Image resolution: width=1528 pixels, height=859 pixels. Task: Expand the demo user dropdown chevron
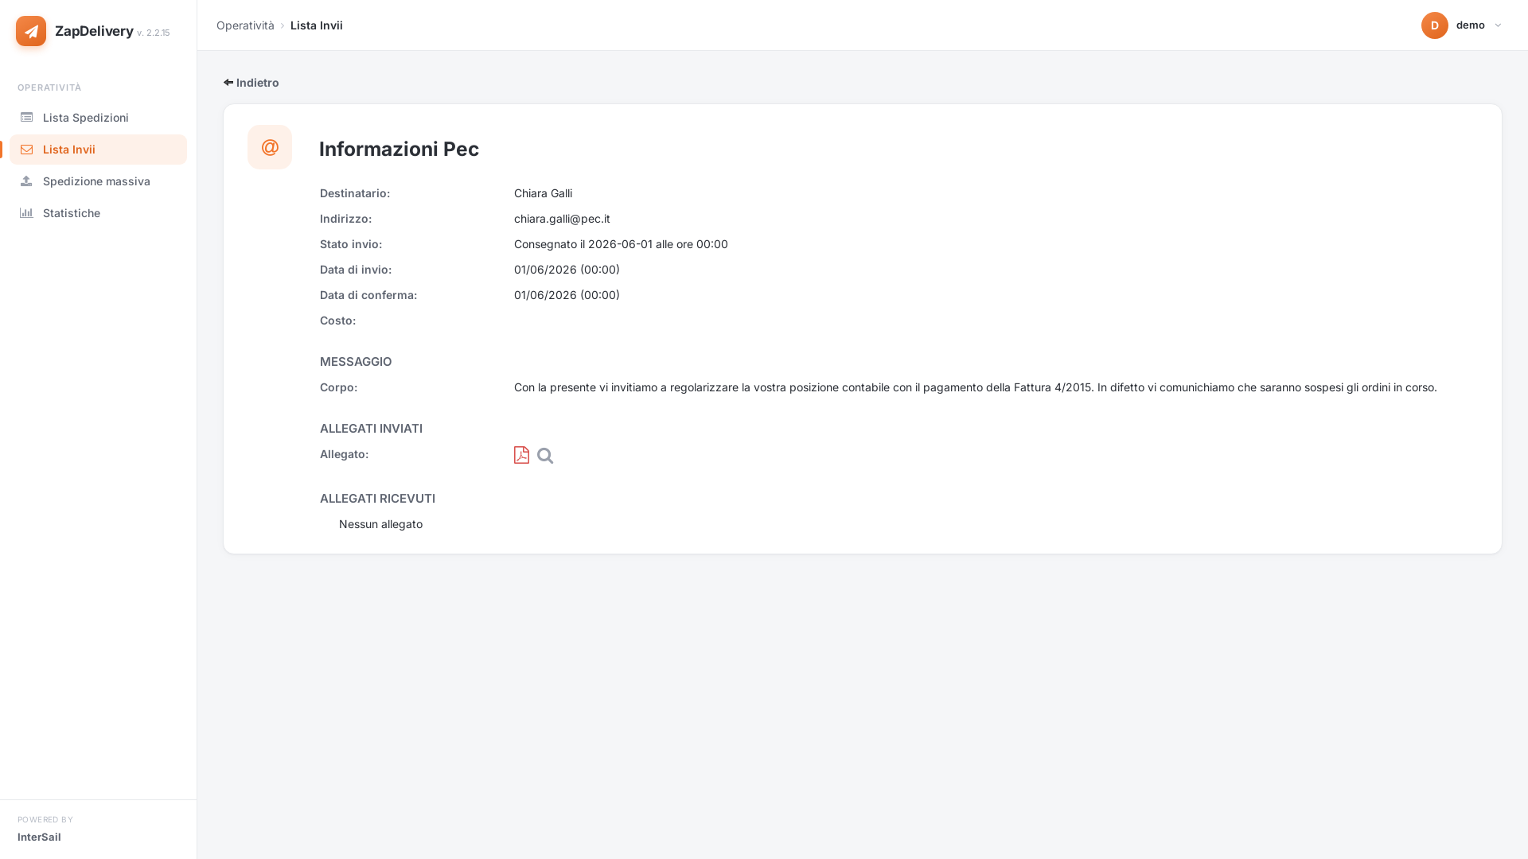tap(1498, 25)
